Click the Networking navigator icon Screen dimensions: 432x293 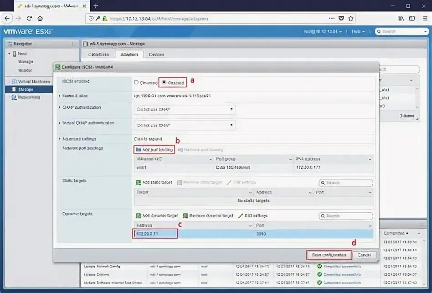coord(14,97)
